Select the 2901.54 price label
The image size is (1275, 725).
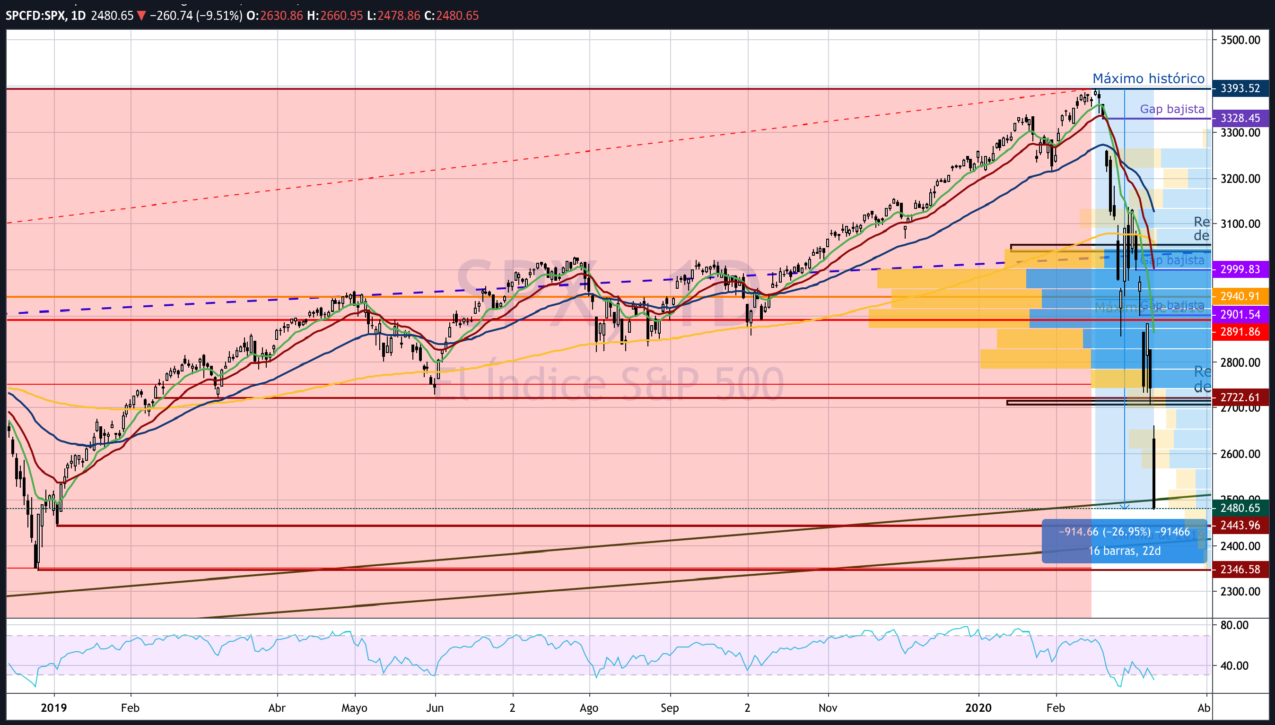click(1240, 314)
